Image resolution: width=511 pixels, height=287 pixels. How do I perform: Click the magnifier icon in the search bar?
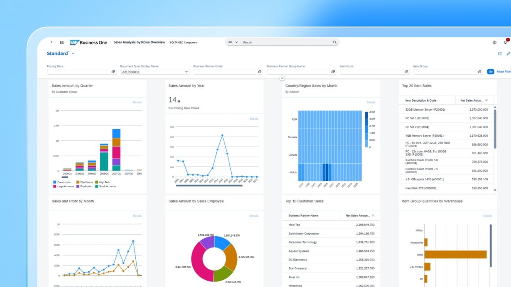coord(335,42)
